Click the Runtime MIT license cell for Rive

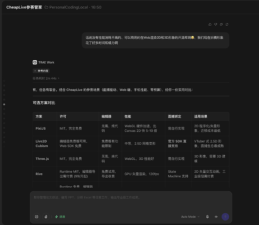click(x=77, y=174)
